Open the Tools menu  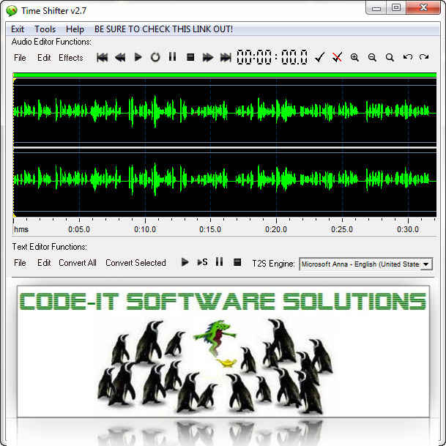click(x=45, y=29)
